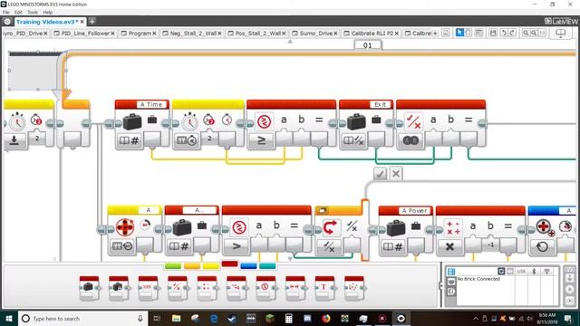Download program to brick
The width and height of the screenshot is (580, 326).
(x=570, y=278)
